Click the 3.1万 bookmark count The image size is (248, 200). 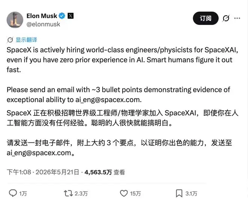click(191, 194)
